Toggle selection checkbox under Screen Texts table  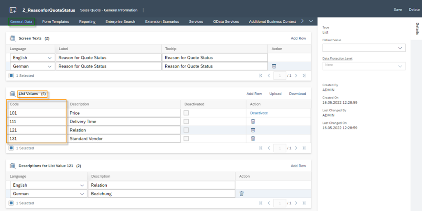coord(11,76)
